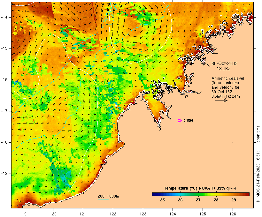This screenshot has width=262, height=217.
Task: Click the '30-Oct 13Z' caption line
Action: (x=222, y=92)
